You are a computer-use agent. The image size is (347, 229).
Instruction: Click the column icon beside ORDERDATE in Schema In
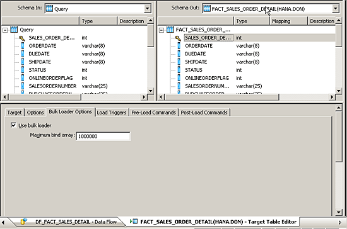pyautogui.click(x=23, y=46)
